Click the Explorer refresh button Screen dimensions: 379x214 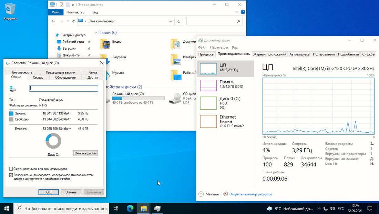(179, 21)
